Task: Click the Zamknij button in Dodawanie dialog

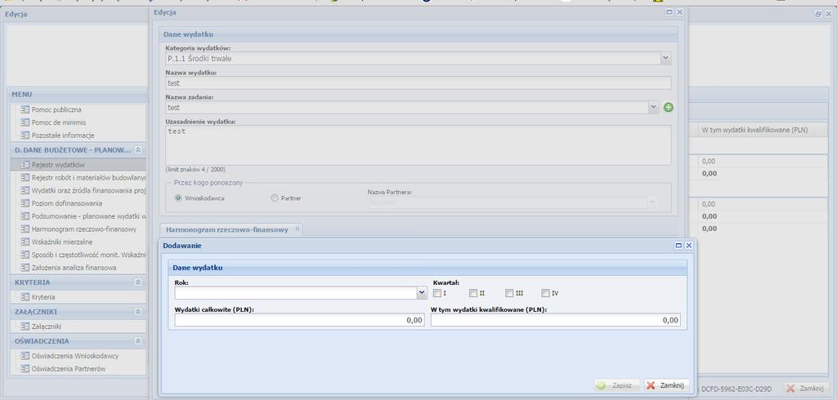Action: click(666, 385)
